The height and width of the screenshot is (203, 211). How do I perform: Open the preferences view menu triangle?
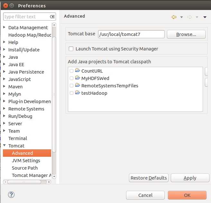tap(205, 17)
